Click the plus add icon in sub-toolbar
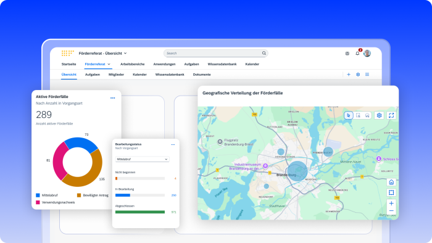 [x=349, y=74]
